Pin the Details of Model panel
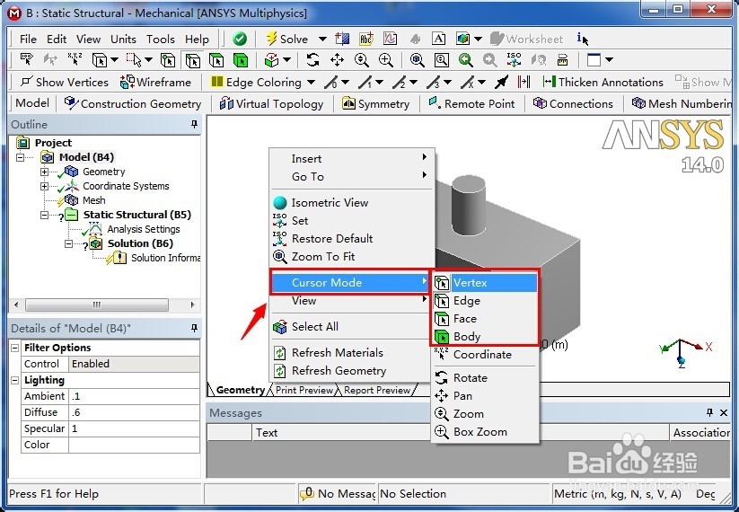 click(x=194, y=328)
